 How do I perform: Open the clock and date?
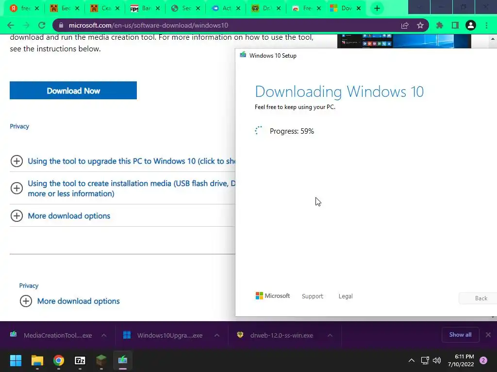tap(461, 360)
